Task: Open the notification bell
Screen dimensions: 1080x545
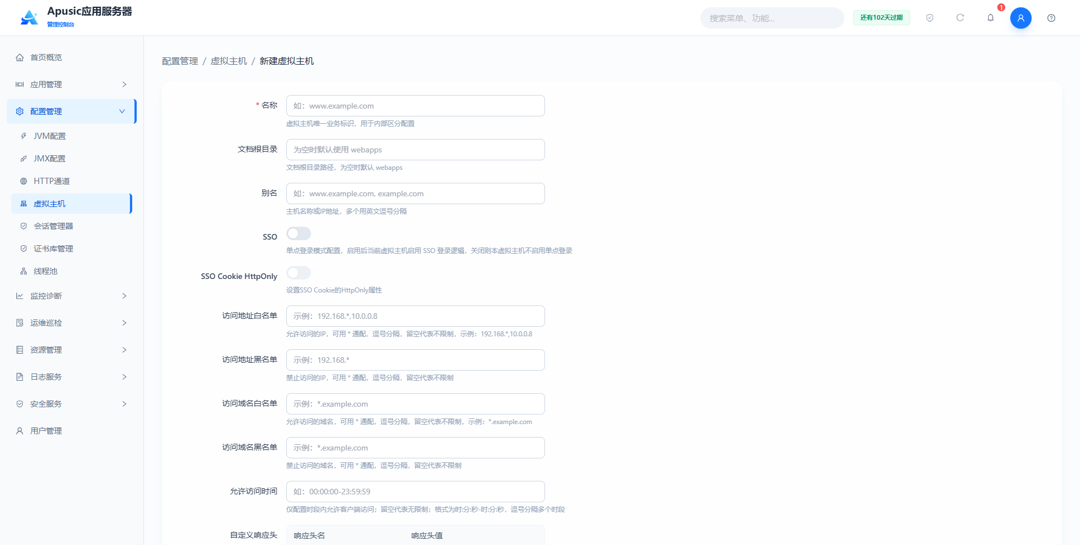Action: (991, 18)
